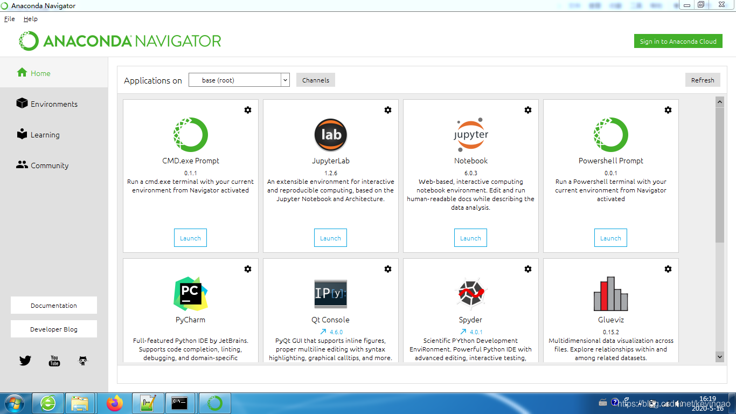Click the PyCharm PC logo

tap(191, 294)
